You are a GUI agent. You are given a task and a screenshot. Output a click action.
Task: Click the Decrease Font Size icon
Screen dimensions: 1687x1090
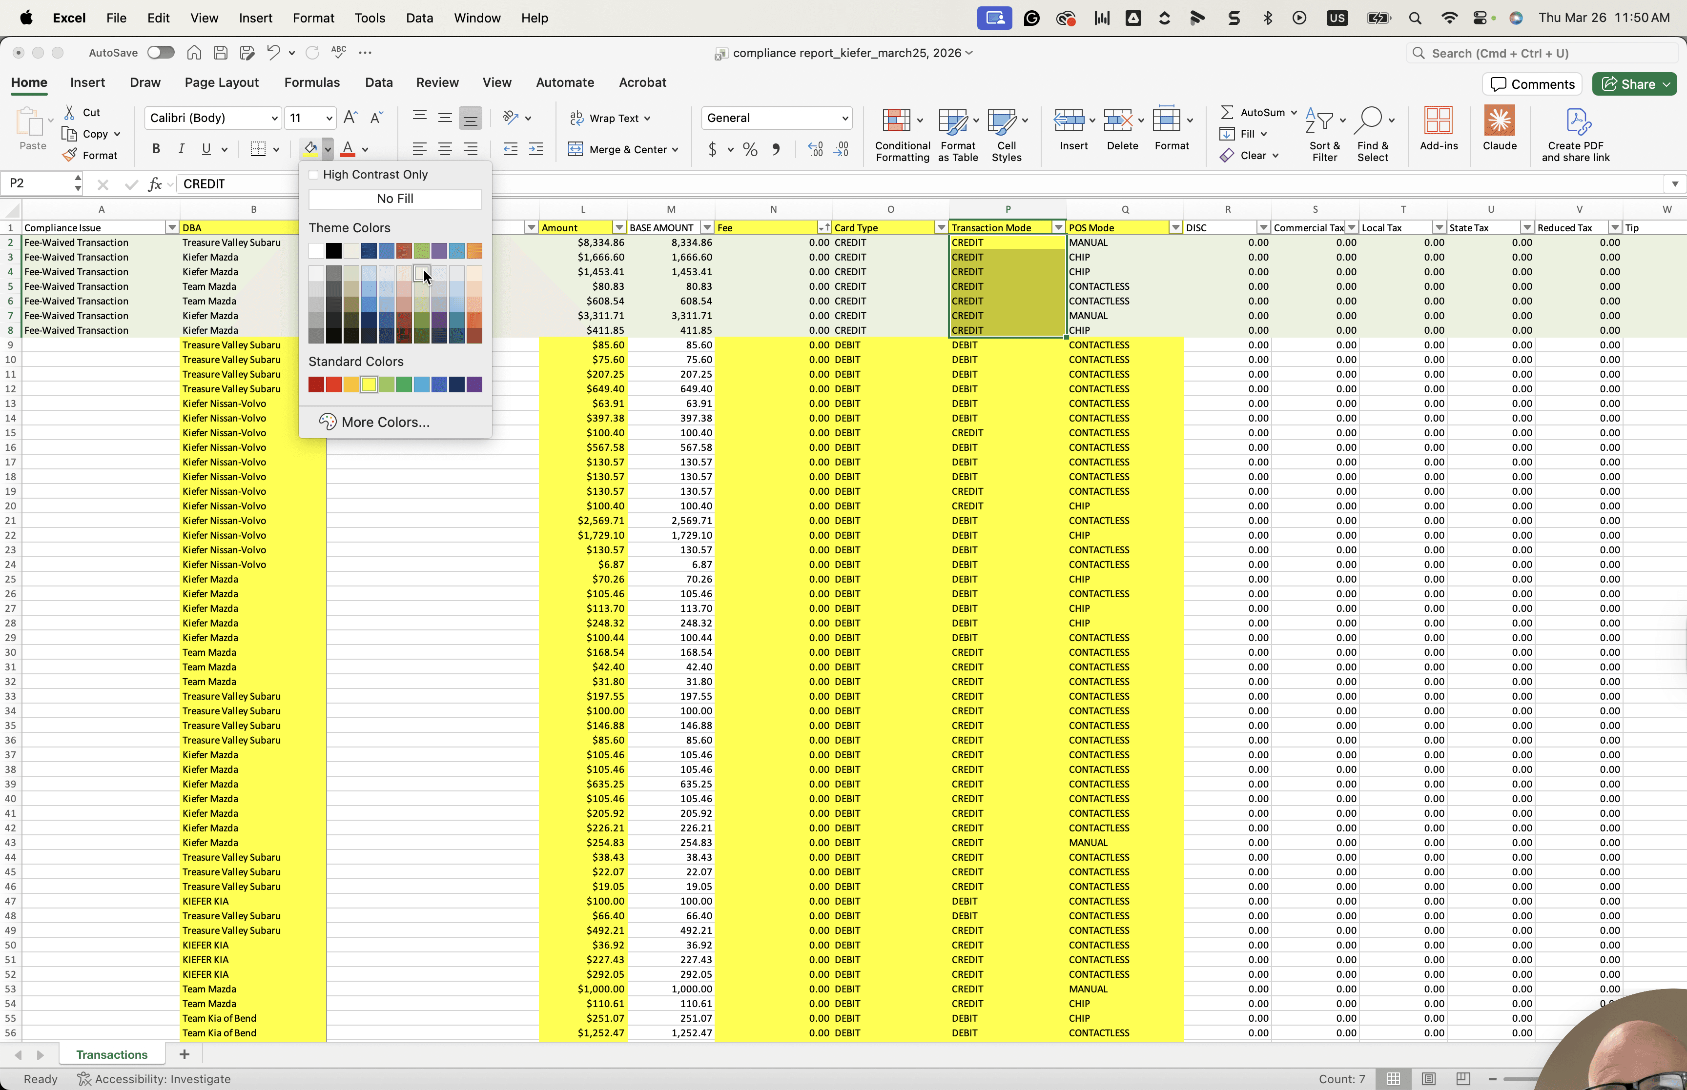coord(377,118)
